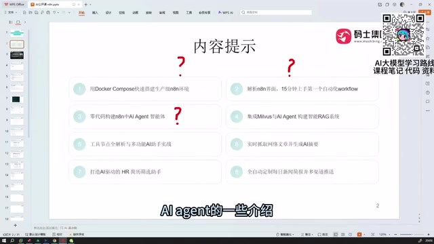Click the slide counter in status bar

point(12,235)
